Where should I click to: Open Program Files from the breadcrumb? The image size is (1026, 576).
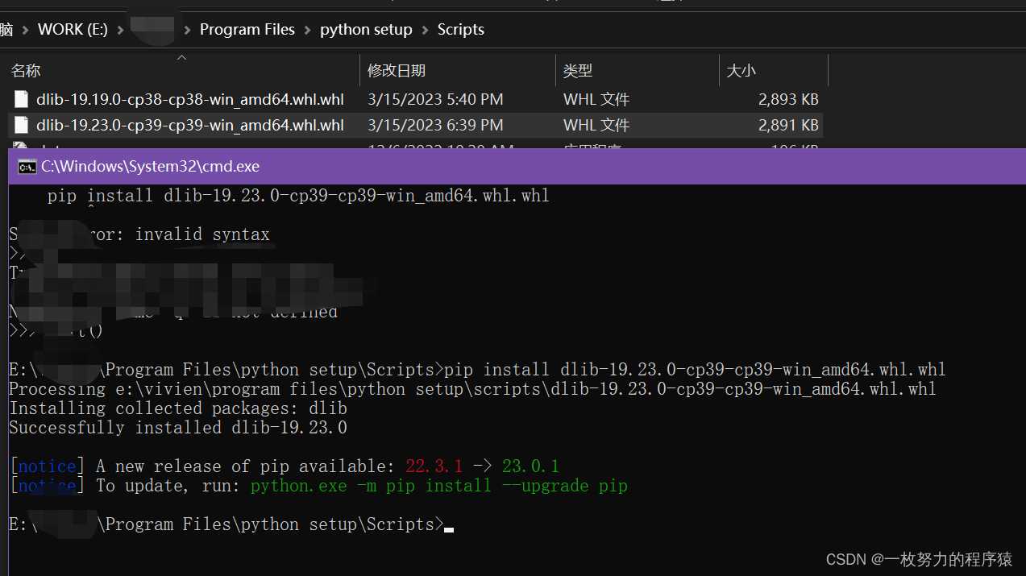pos(247,29)
